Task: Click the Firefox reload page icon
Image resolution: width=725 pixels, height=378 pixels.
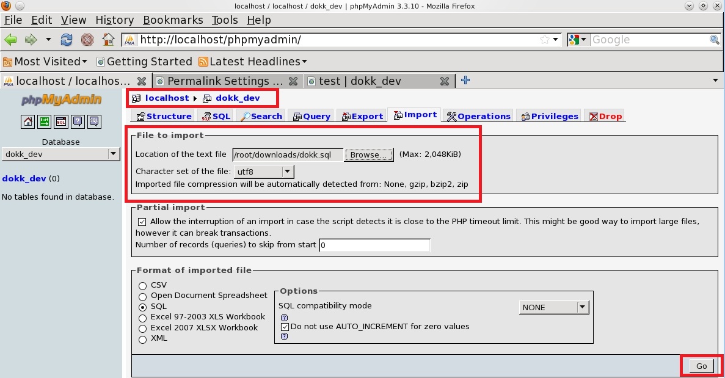Action: tap(67, 40)
